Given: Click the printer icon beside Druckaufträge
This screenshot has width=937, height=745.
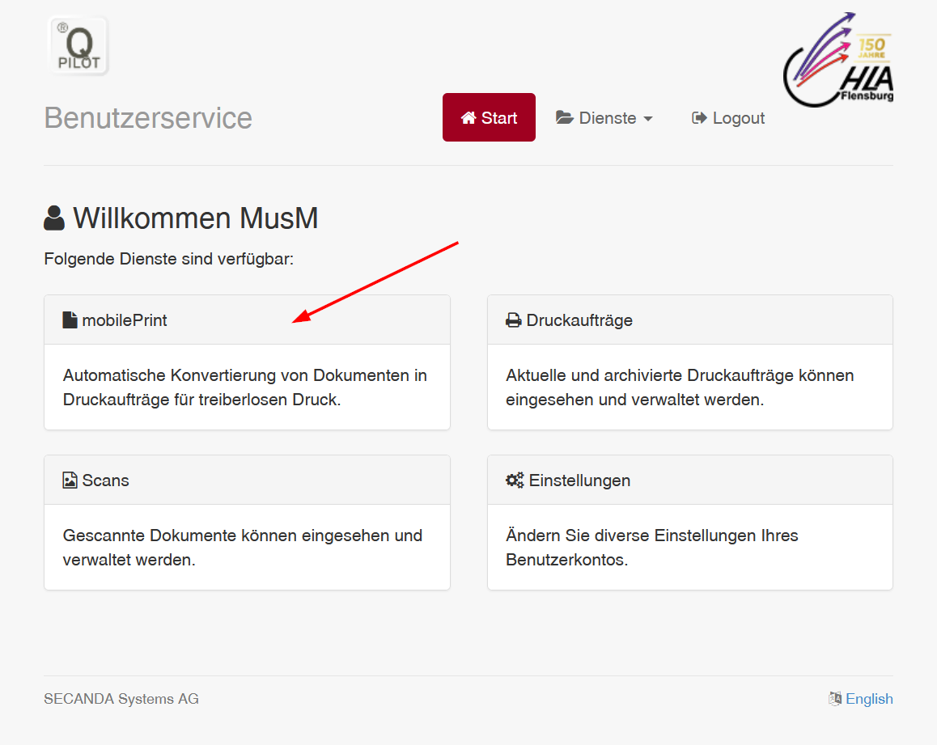Looking at the screenshot, I should [x=513, y=320].
